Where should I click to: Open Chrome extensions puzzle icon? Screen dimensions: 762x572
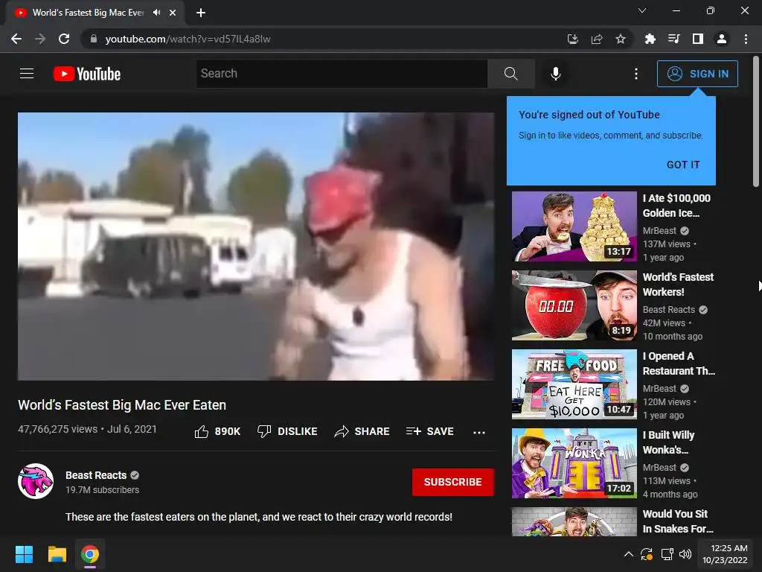tap(650, 39)
